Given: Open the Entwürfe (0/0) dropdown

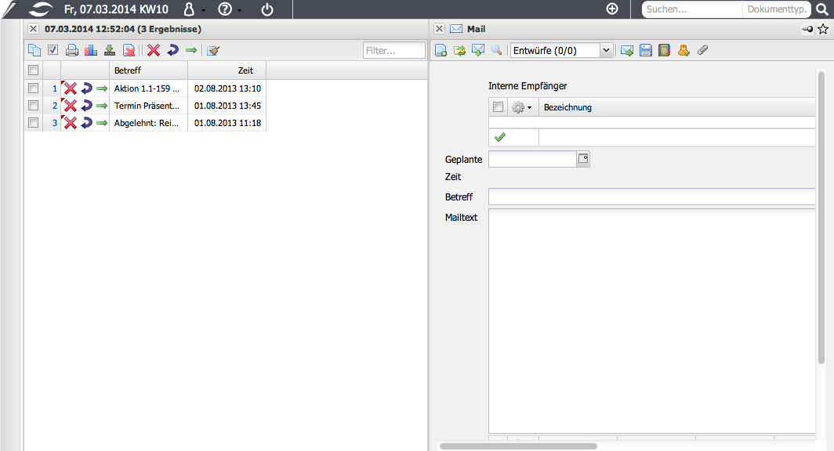Looking at the screenshot, I should click(x=605, y=51).
